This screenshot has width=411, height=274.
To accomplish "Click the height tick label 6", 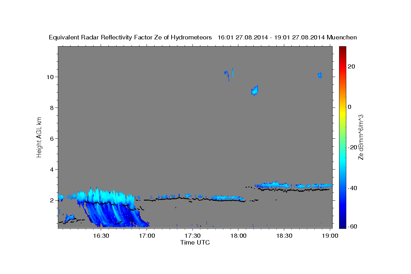I will [x=52, y=139].
